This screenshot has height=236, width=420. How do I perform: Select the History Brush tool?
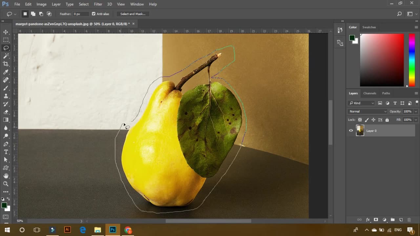pos(6,104)
